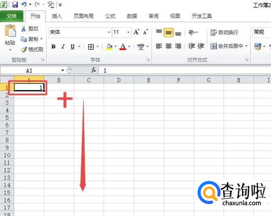Toggle top vertical alignment

[x=159, y=32]
